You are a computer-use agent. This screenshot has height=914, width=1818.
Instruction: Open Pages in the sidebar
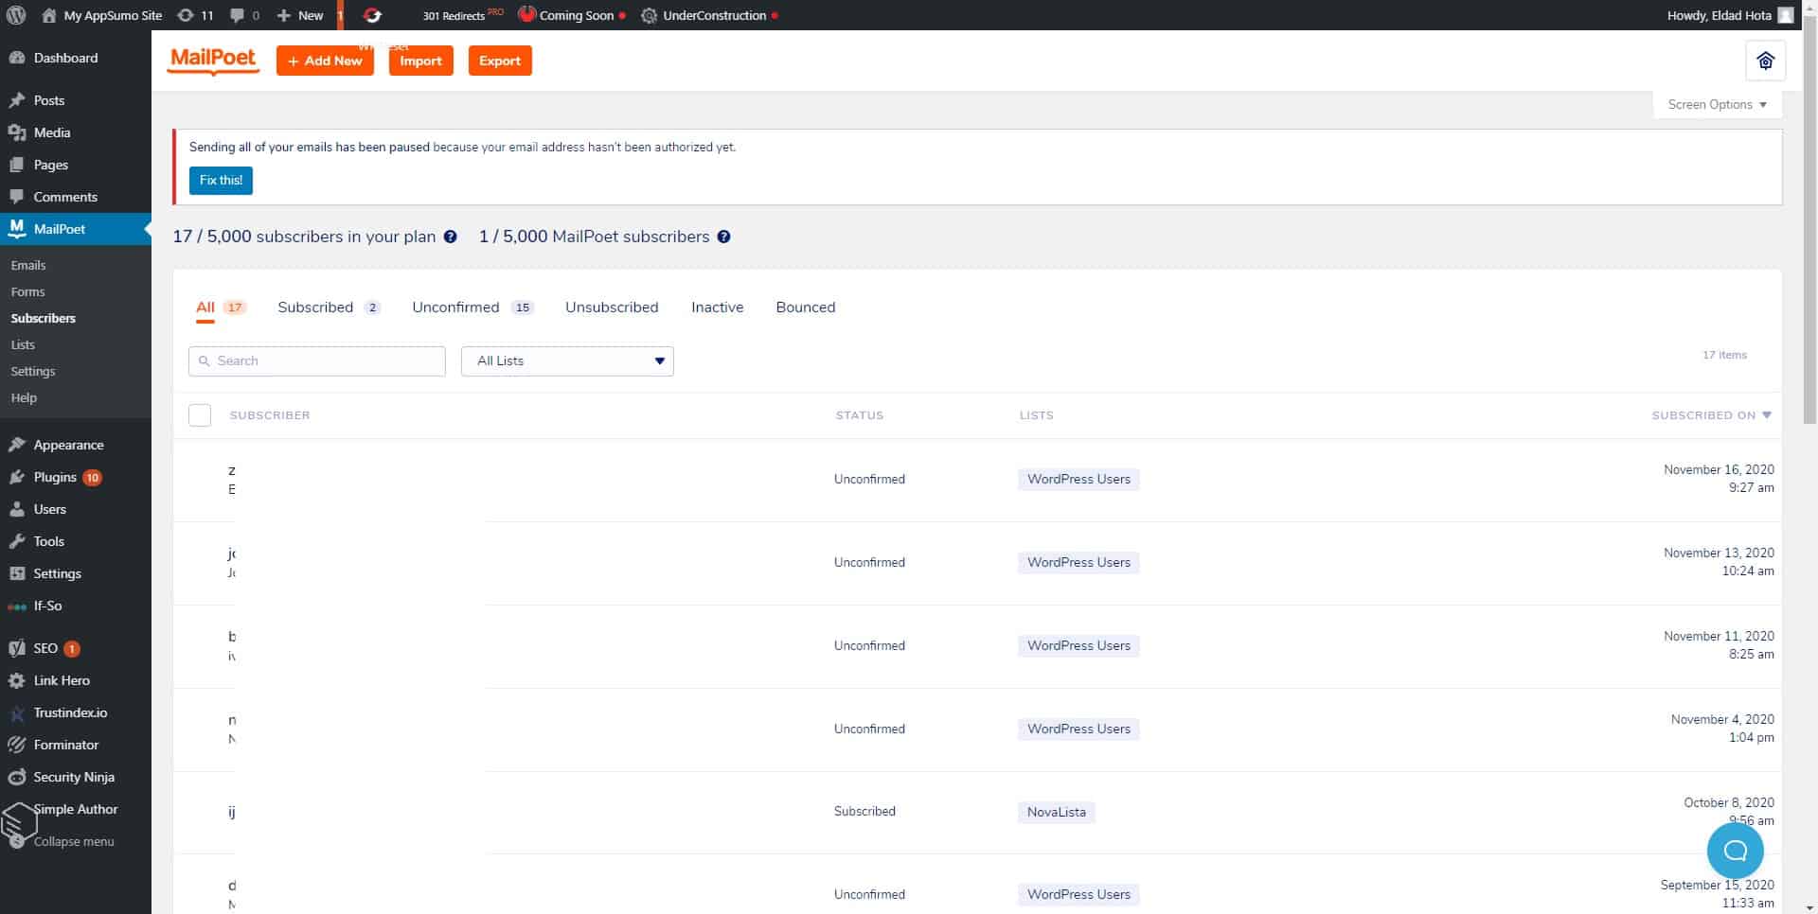click(x=76, y=165)
